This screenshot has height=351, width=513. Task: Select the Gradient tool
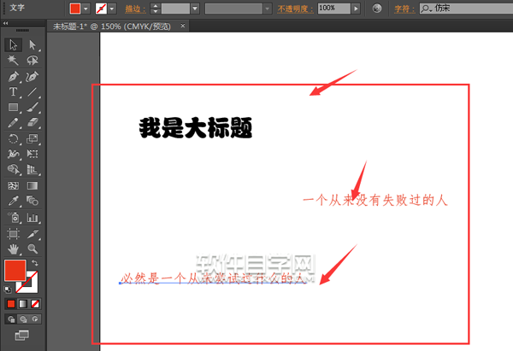click(x=32, y=185)
